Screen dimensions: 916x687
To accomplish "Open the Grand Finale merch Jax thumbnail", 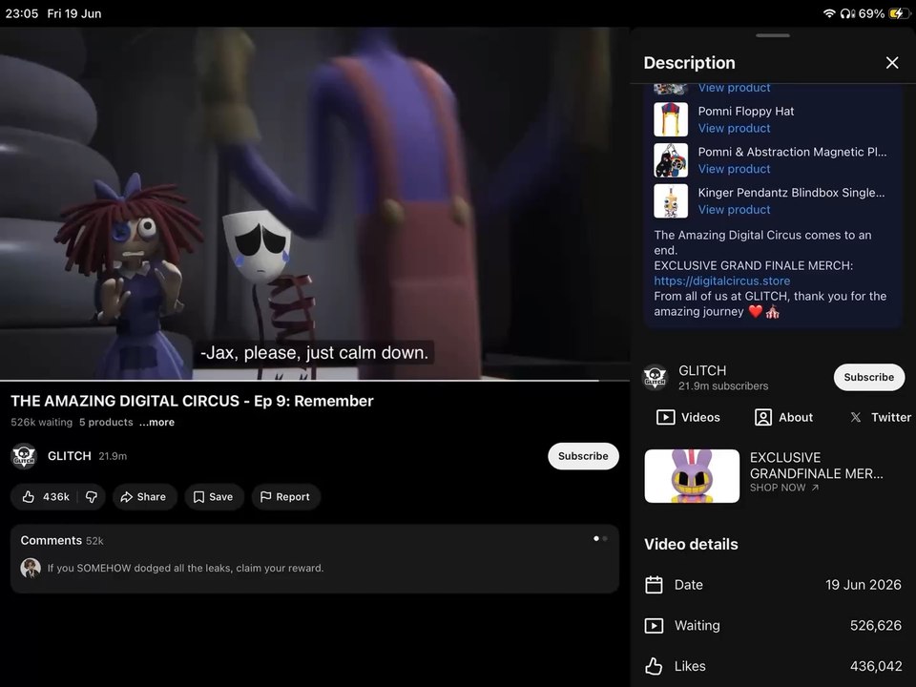I will pos(692,476).
